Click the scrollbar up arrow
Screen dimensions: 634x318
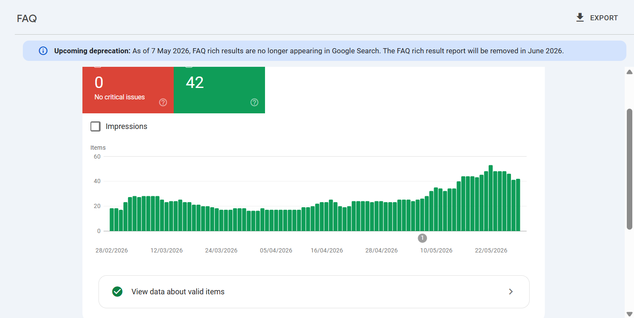pyautogui.click(x=629, y=72)
